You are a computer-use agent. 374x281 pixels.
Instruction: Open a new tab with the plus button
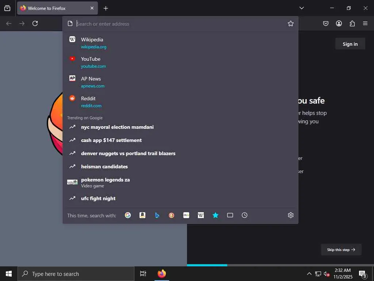coord(106,8)
